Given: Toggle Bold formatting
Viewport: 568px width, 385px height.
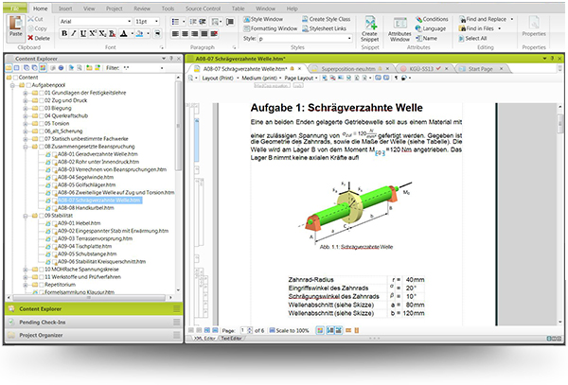Looking at the screenshot, I should click(64, 34).
